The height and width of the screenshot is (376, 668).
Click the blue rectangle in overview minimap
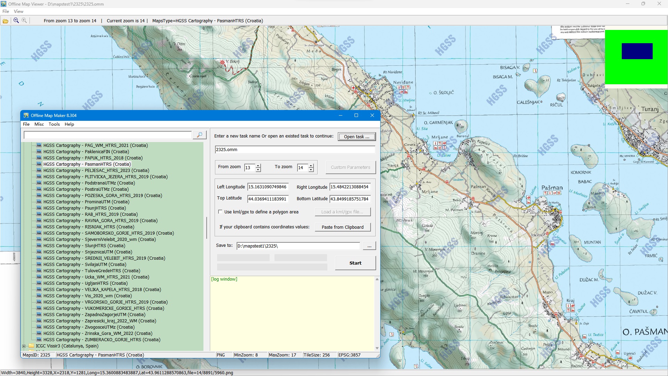(637, 51)
